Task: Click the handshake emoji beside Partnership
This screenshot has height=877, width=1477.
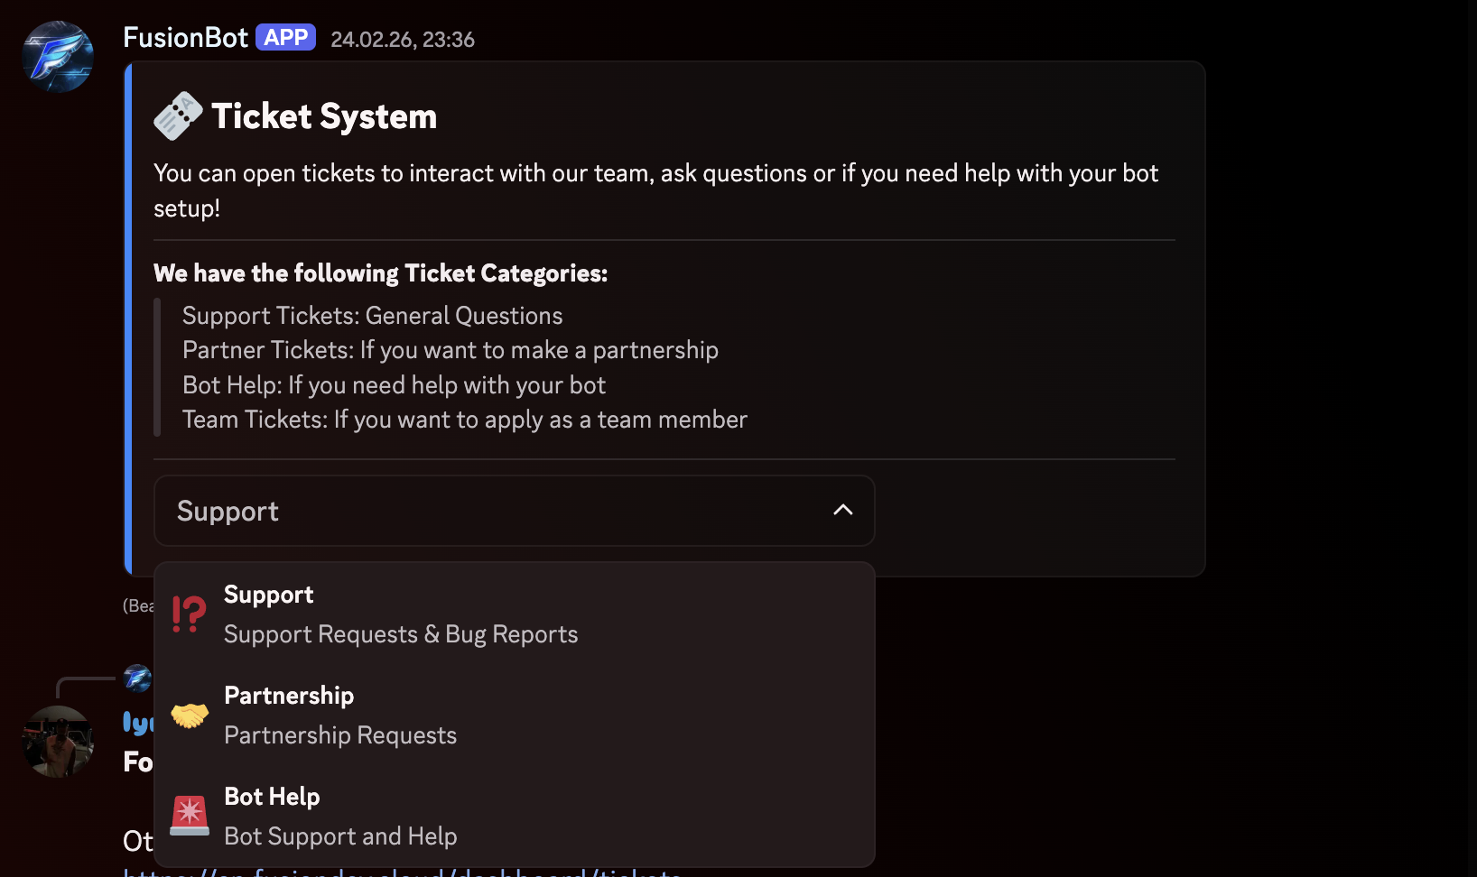Action: (189, 715)
